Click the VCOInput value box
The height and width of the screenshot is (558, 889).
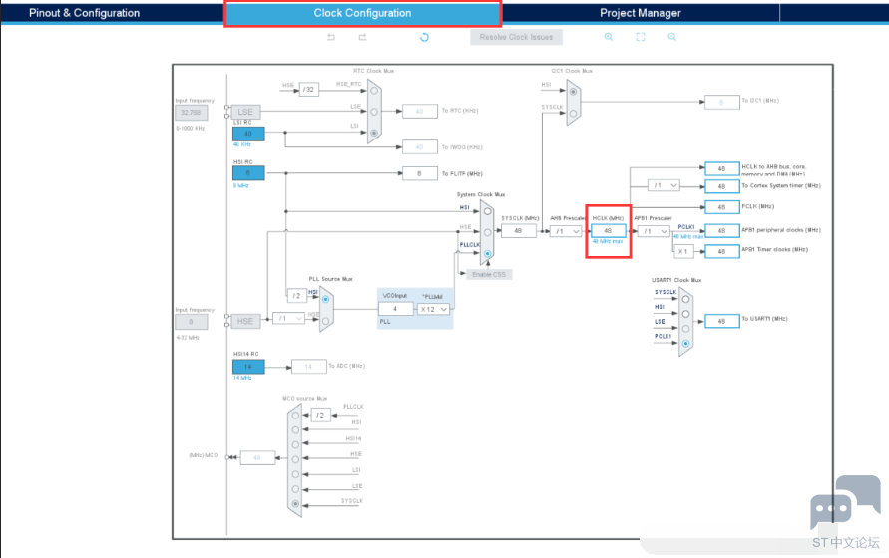tap(396, 309)
